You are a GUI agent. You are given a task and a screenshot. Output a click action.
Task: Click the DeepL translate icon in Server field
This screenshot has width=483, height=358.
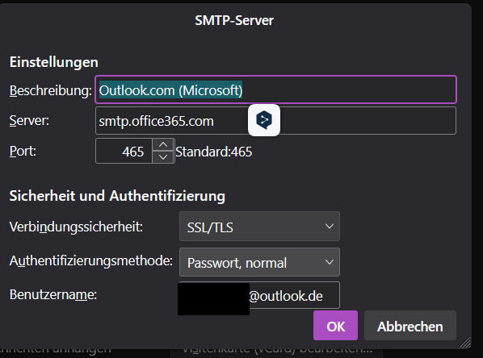pos(264,120)
